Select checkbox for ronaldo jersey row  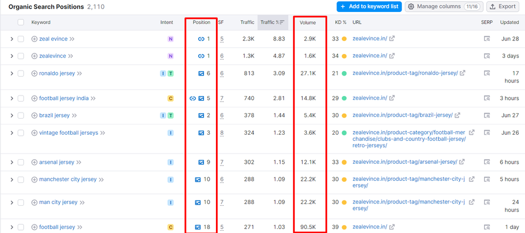point(21,73)
